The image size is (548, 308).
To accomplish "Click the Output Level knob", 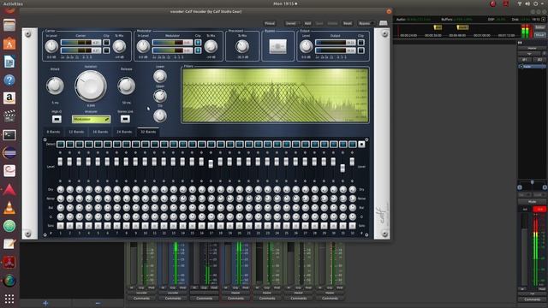I will (x=306, y=46).
